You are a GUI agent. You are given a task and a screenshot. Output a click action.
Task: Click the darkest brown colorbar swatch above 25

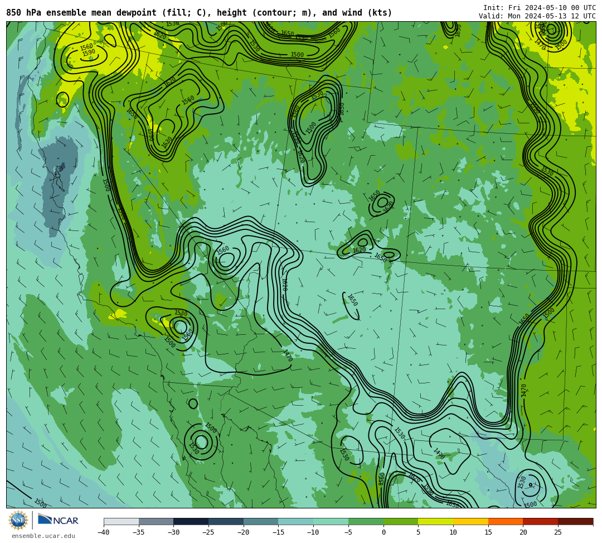point(575,521)
